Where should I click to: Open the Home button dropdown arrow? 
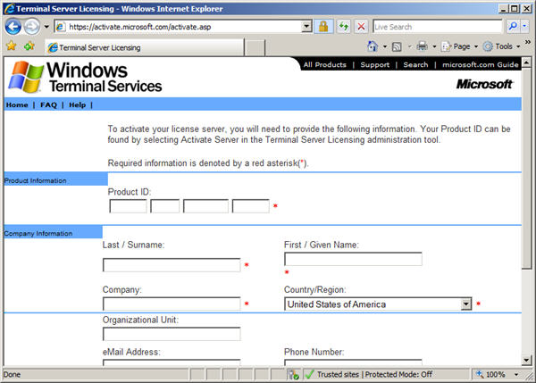click(x=384, y=46)
